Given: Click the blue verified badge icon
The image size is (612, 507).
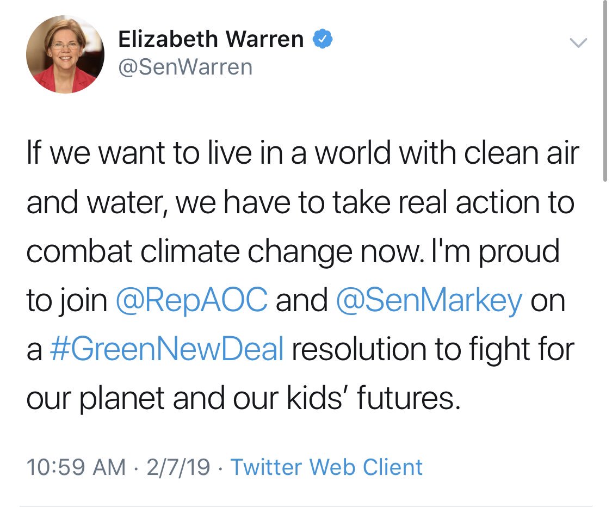Looking at the screenshot, I should coord(322,39).
